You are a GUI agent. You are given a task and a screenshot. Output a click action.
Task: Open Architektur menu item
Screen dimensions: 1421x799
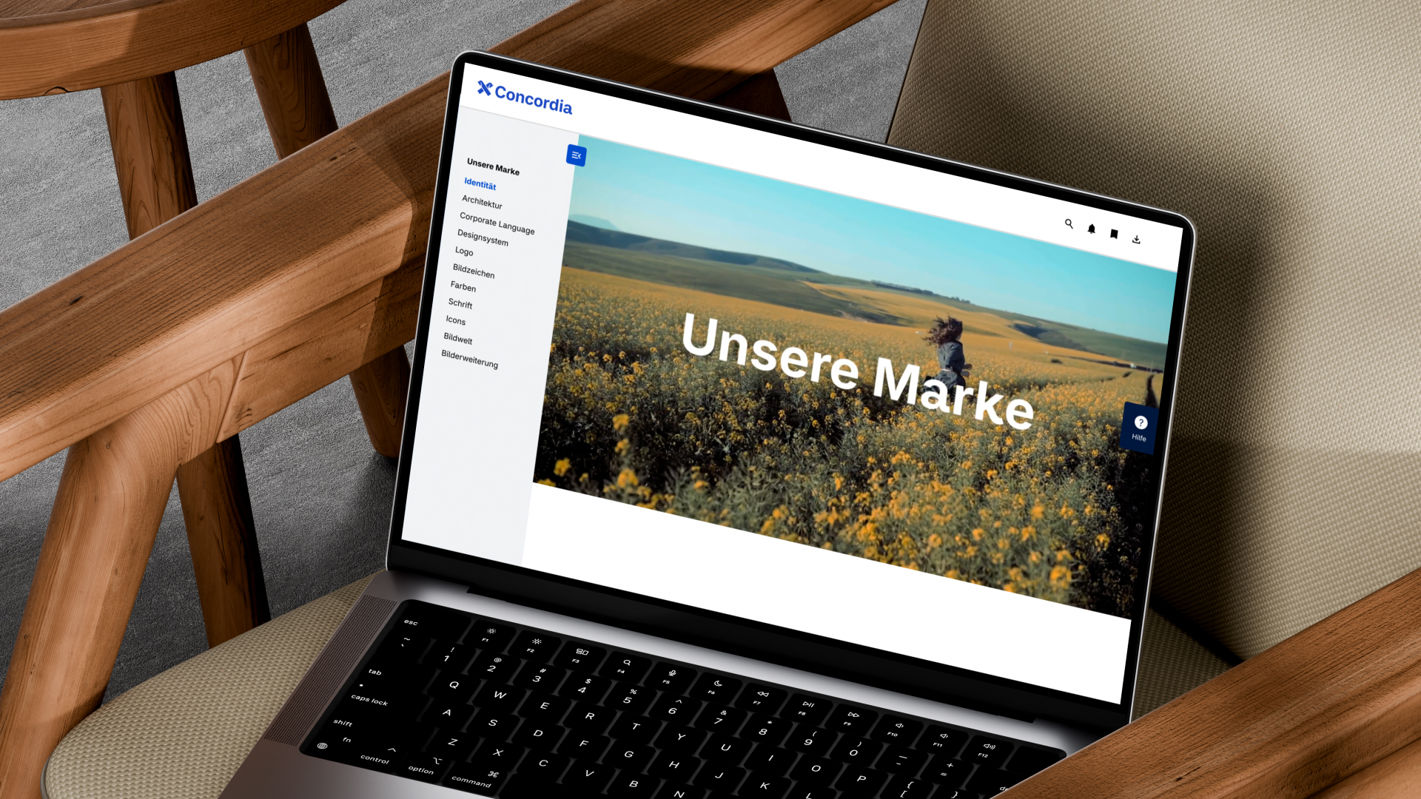(482, 202)
